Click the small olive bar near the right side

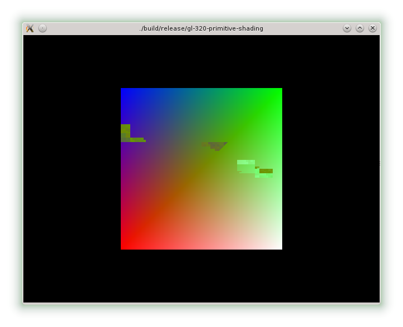click(x=266, y=171)
